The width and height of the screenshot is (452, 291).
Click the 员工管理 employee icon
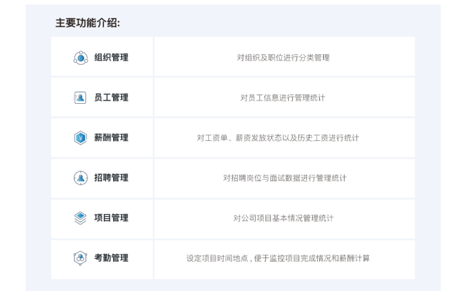(81, 98)
